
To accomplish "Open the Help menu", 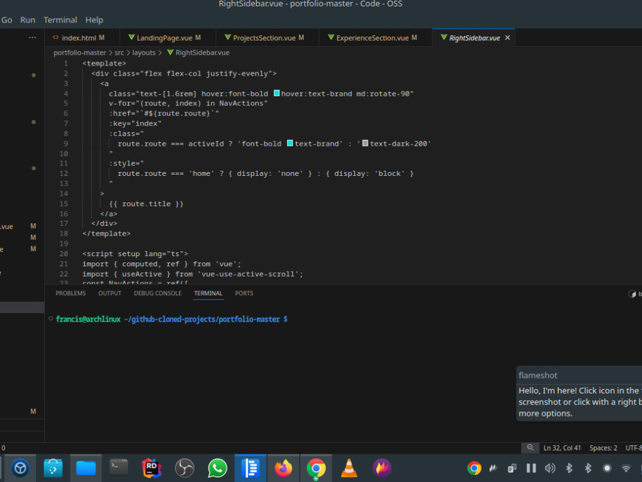I will click(x=94, y=20).
